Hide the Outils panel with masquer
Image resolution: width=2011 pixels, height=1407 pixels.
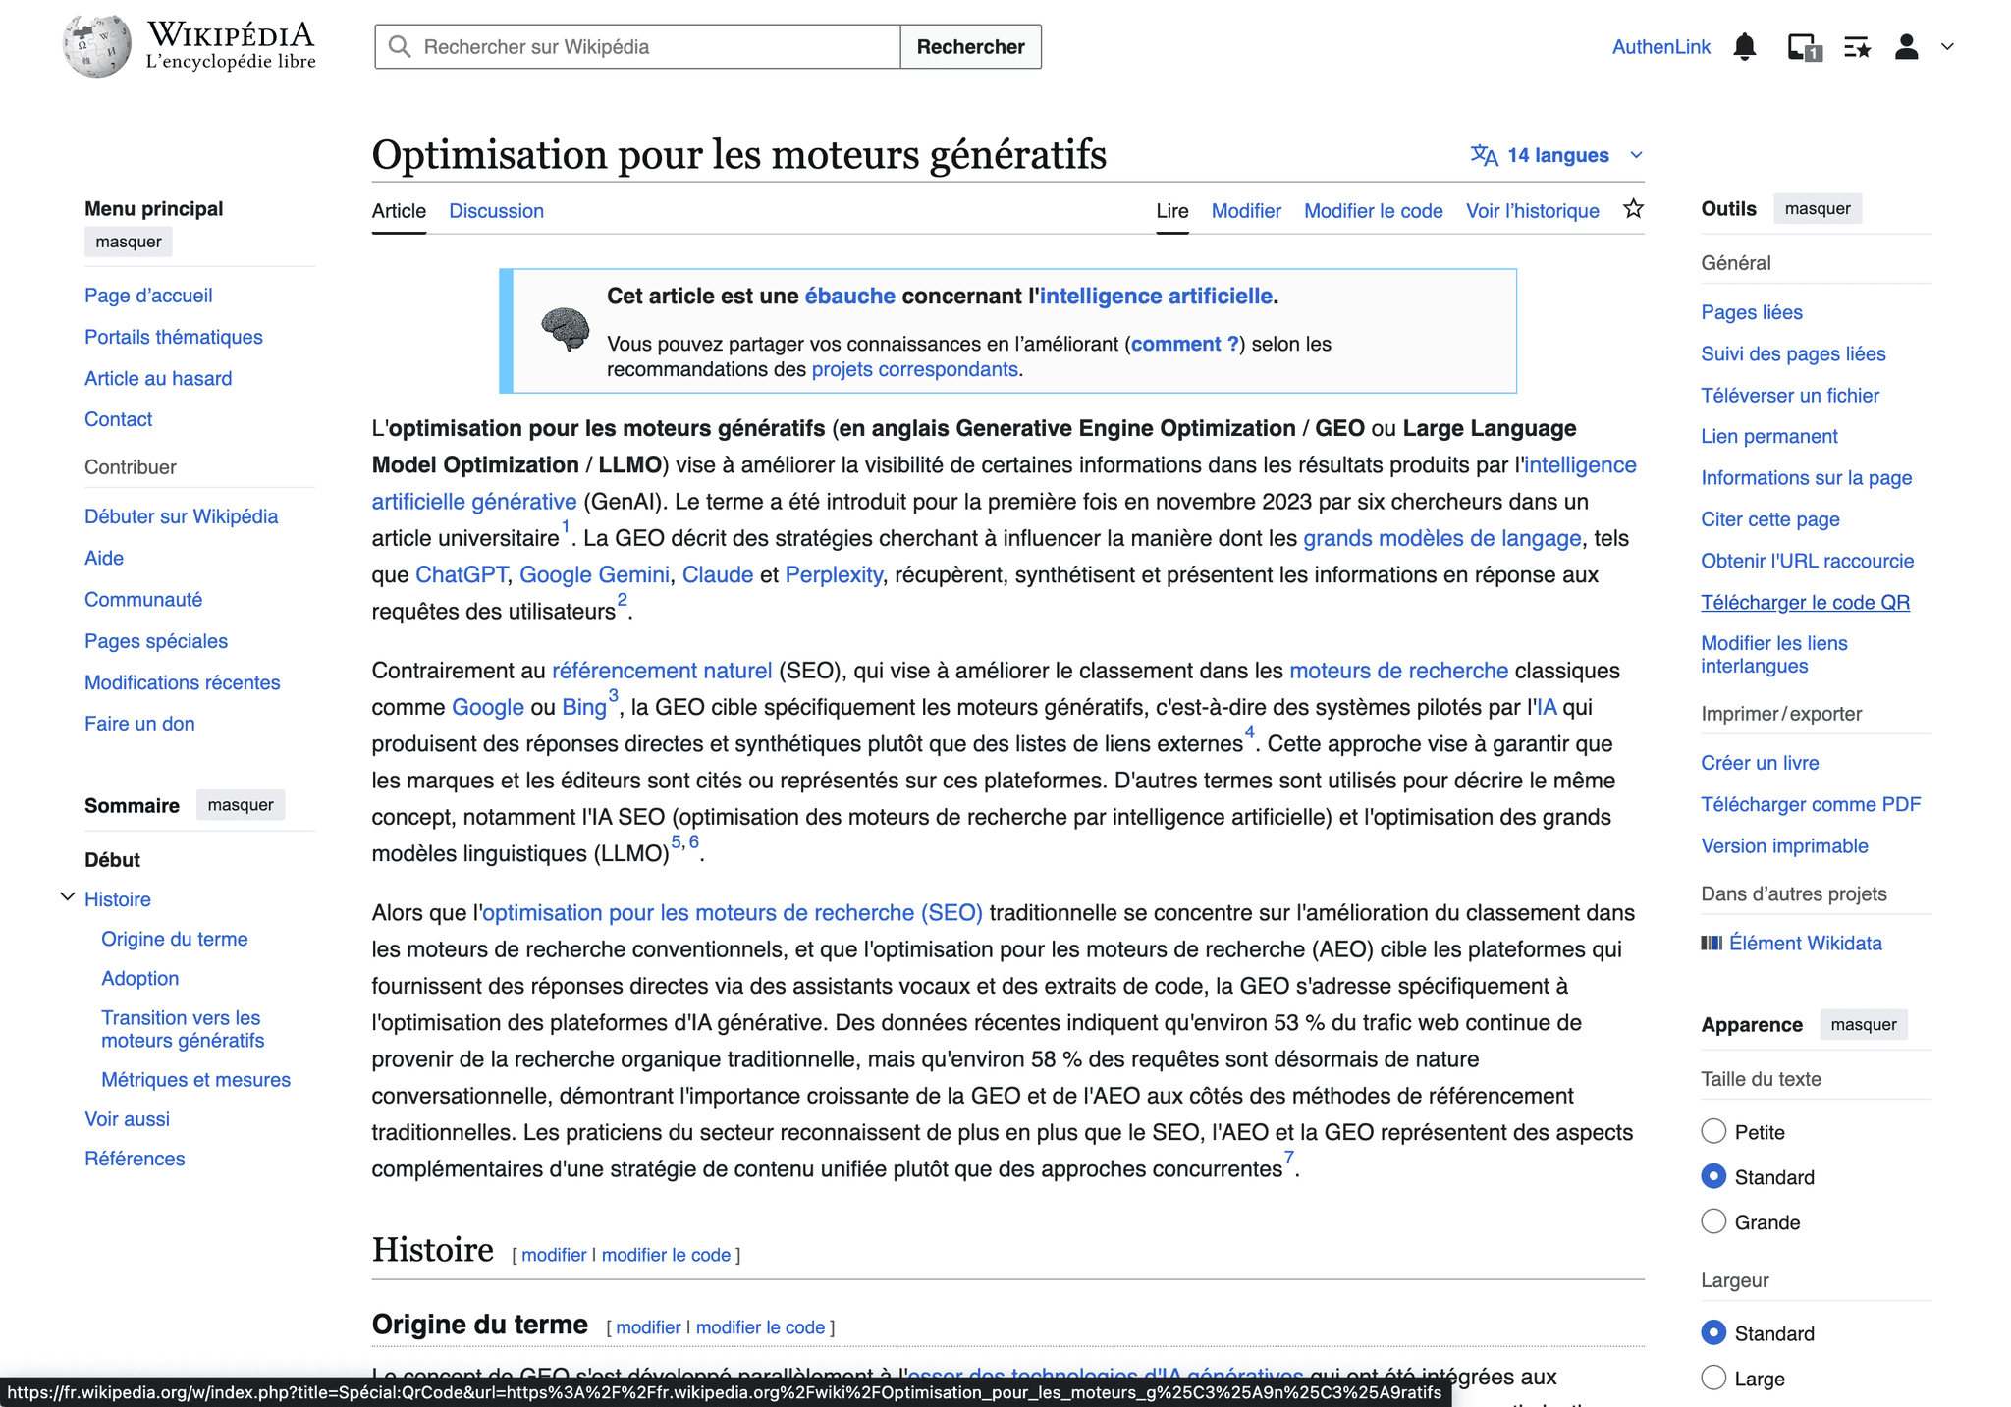click(1817, 208)
